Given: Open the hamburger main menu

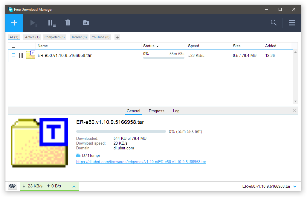Looking at the screenshot, I should [292, 23].
